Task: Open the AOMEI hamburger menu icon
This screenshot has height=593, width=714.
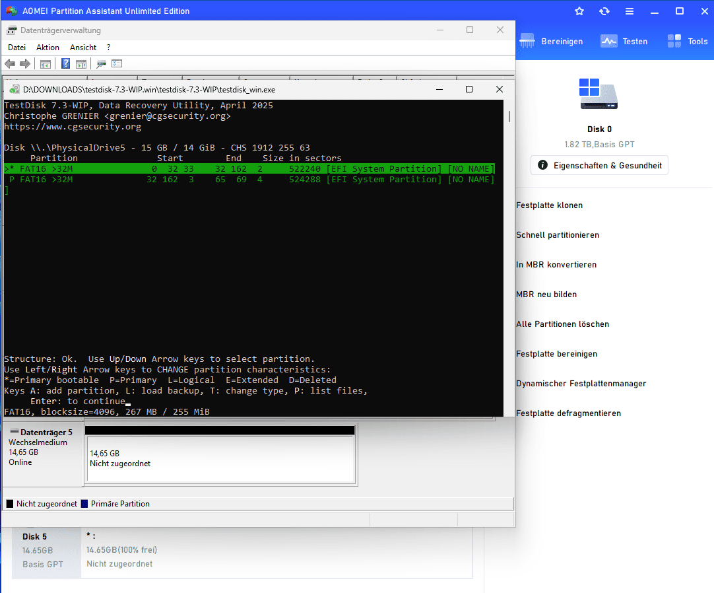Action: pos(630,11)
